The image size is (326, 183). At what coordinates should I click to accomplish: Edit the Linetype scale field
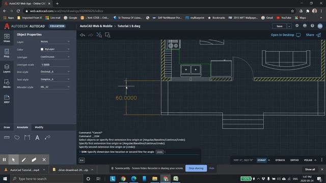pyautogui.click(x=55, y=65)
